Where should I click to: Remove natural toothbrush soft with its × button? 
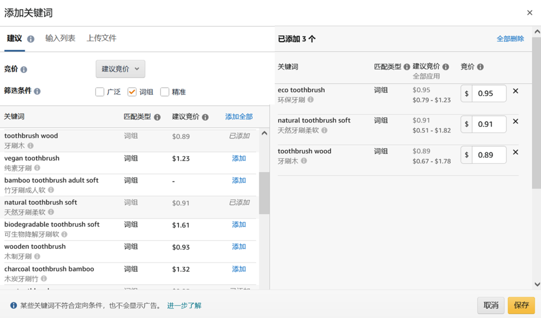pyautogui.click(x=515, y=121)
